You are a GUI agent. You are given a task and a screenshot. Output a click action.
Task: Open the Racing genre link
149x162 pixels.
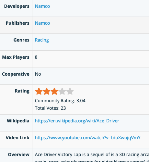[42, 40]
